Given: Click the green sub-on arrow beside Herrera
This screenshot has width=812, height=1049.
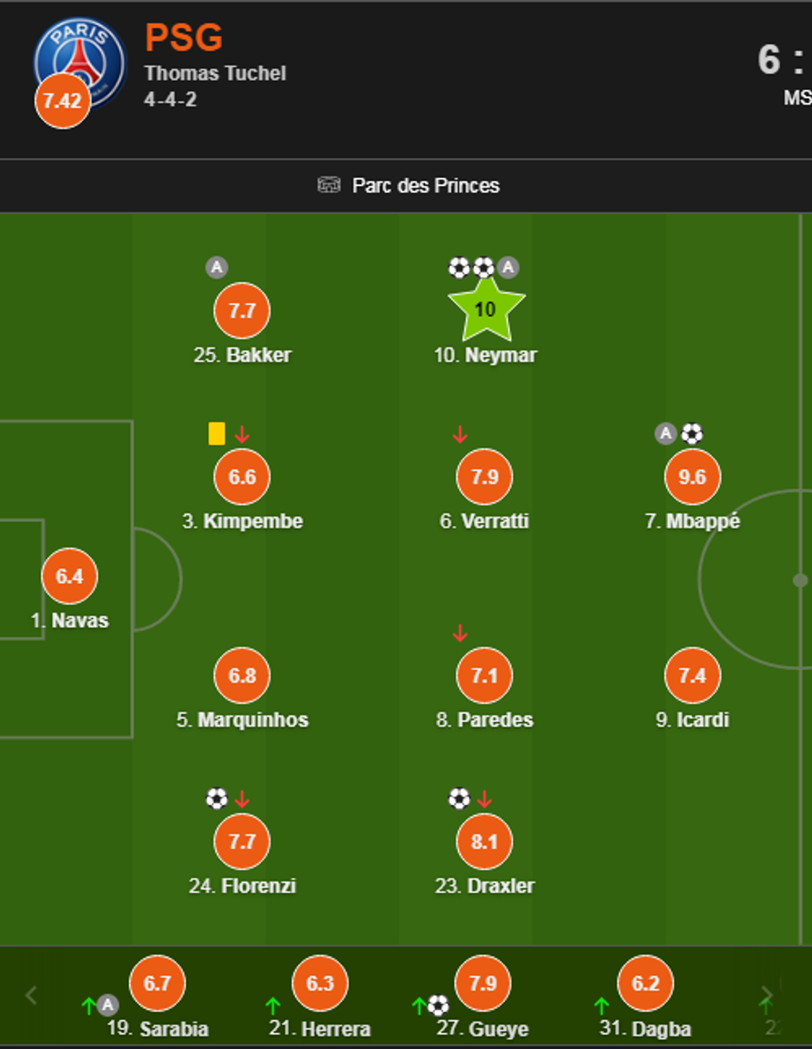Looking at the screenshot, I should tap(273, 1006).
